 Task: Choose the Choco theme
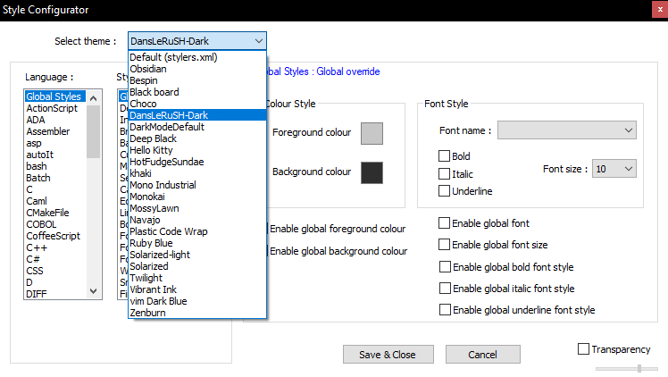pos(197,104)
